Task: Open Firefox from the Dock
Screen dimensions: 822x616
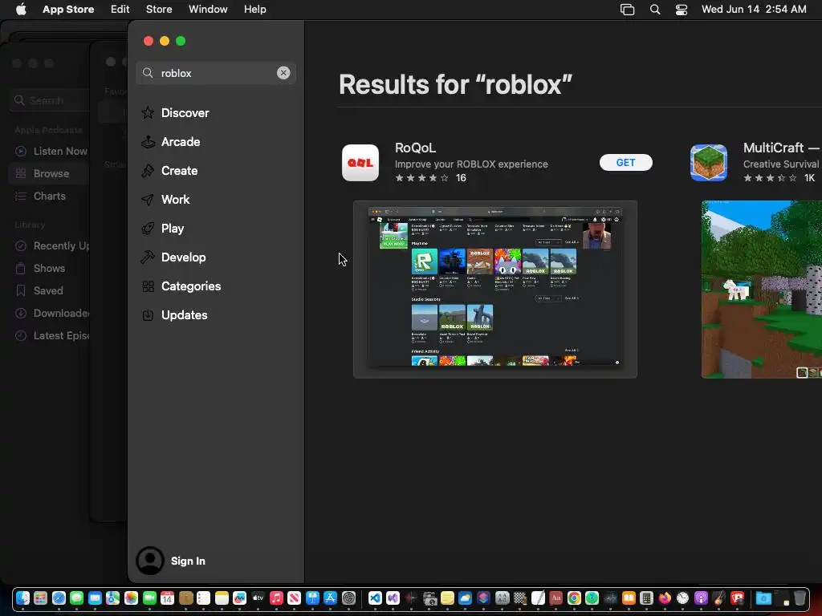Action: 665,598
